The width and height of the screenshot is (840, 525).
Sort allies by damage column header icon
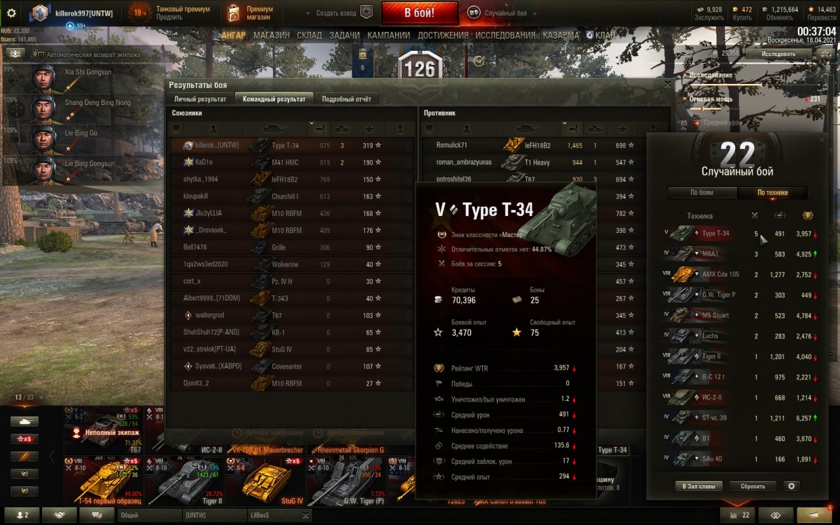click(x=319, y=129)
